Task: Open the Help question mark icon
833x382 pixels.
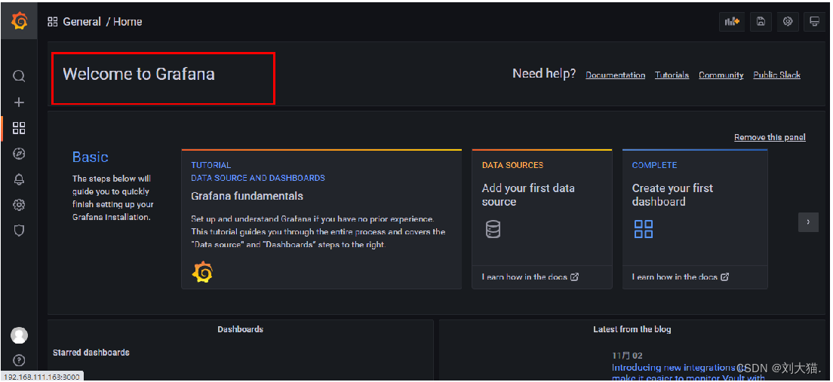Action: 20,361
